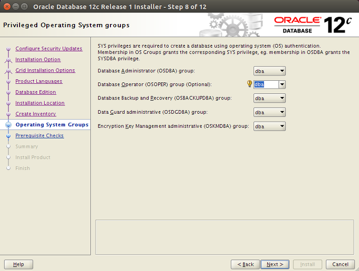The width and height of the screenshot is (359, 271).
Task: Close the installer window
Action: click(x=7, y=6)
